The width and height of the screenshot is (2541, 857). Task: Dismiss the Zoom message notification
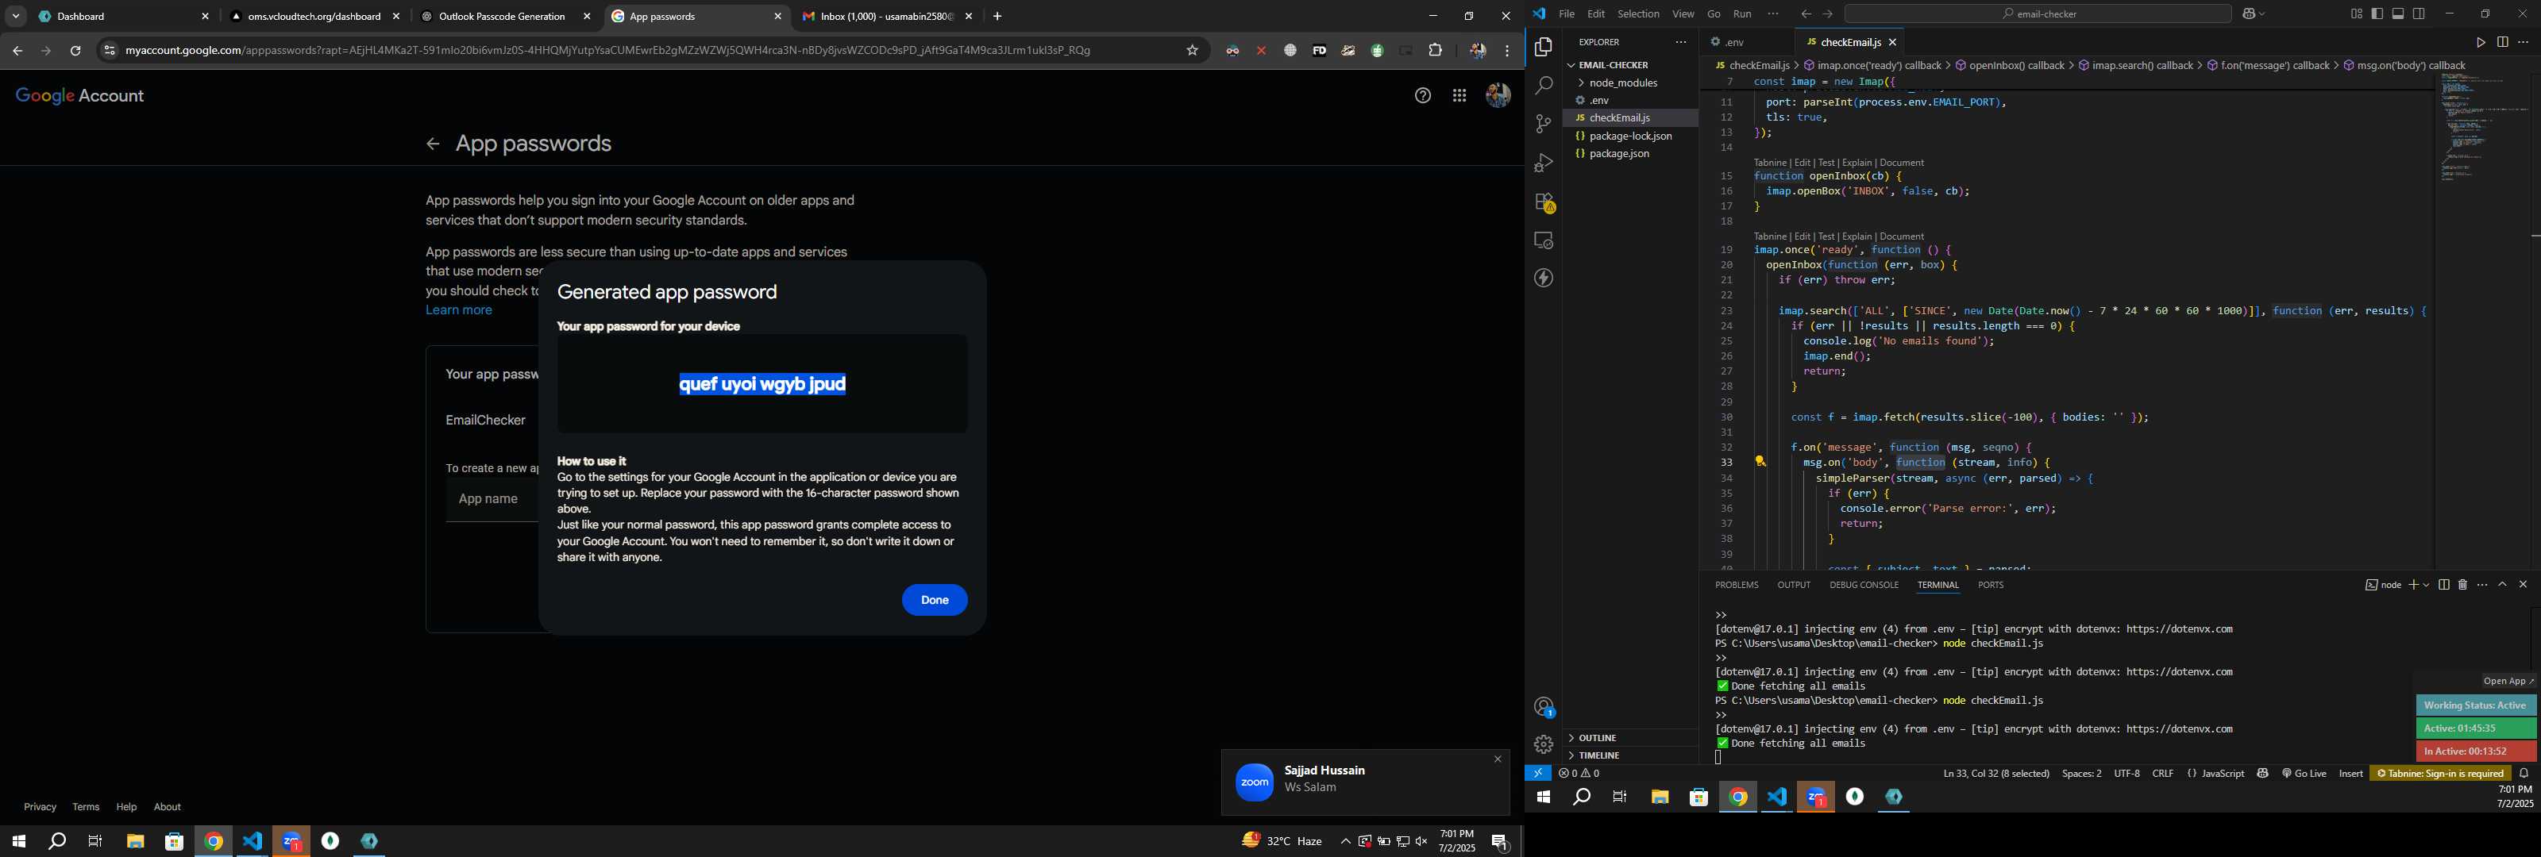tap(1498, 759)
